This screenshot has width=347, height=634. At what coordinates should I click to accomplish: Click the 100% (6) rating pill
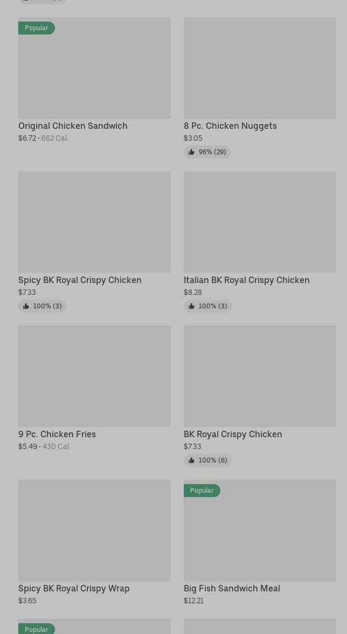(207, 460)
